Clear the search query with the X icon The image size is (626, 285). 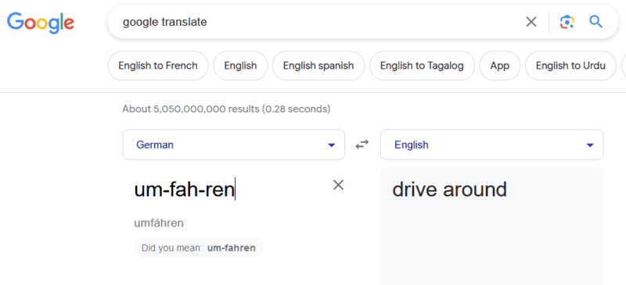click(531, 22)
